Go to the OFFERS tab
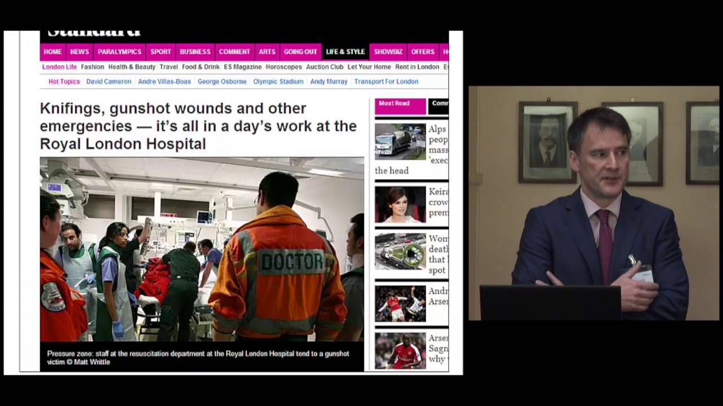Viewport: 723px width, 406px height. click(423, 51)
